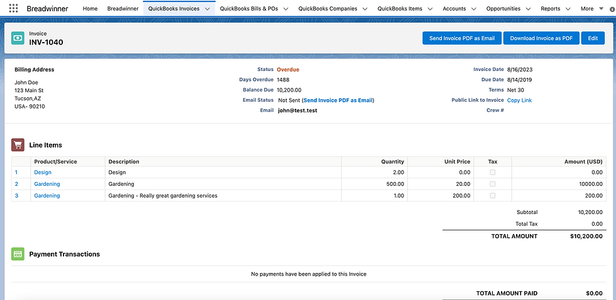Open the Accounts tab
Image resolution: width=616 pixels, height=300 pixels.
(x=454, y=9)
